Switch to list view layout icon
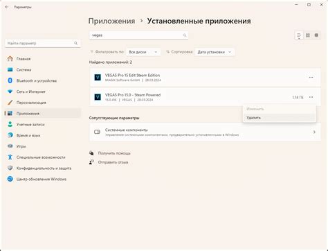This screenshot has height=251, width=328. point(299,35)
